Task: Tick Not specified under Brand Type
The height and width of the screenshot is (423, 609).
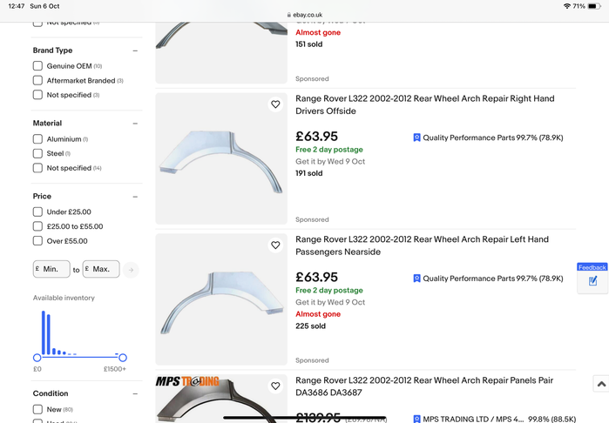Action: (37, 95)
